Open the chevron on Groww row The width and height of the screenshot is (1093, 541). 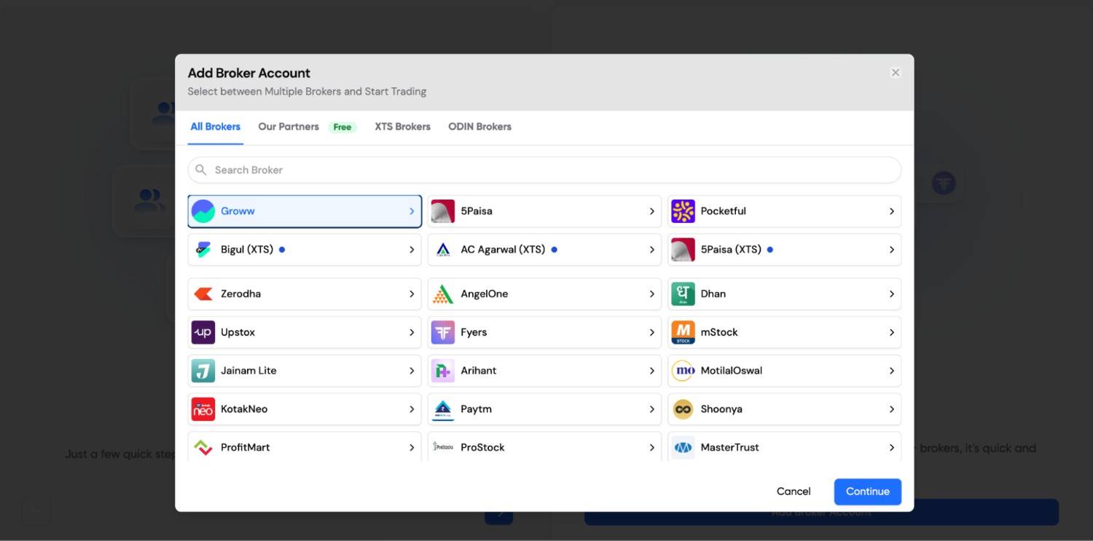(412, 211)
